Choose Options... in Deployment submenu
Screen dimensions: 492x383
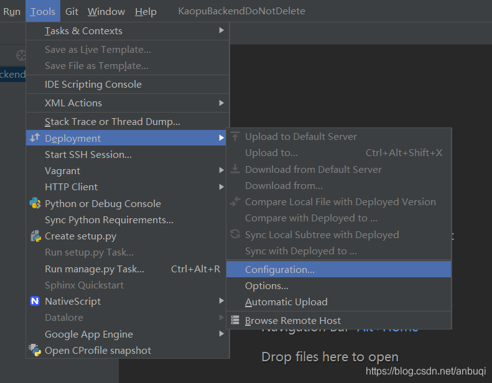point(338,286)
